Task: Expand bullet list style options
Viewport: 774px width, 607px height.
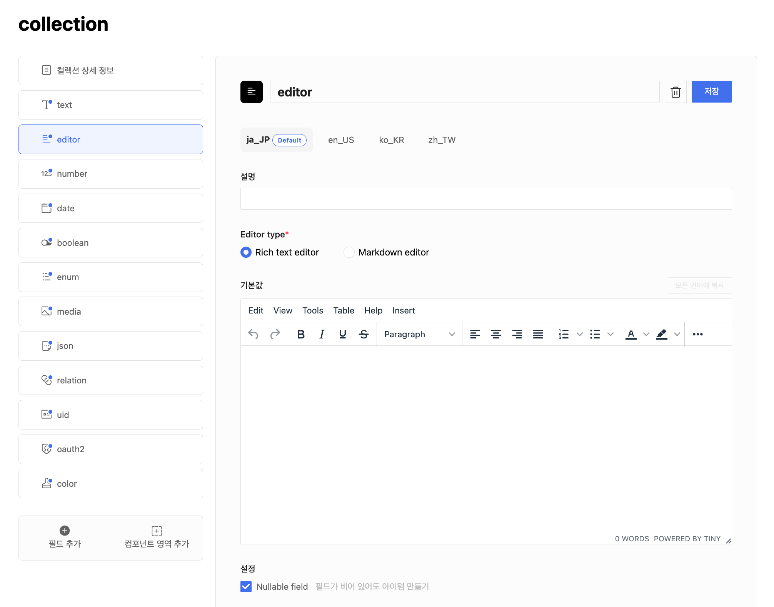Action: (611, 334)
